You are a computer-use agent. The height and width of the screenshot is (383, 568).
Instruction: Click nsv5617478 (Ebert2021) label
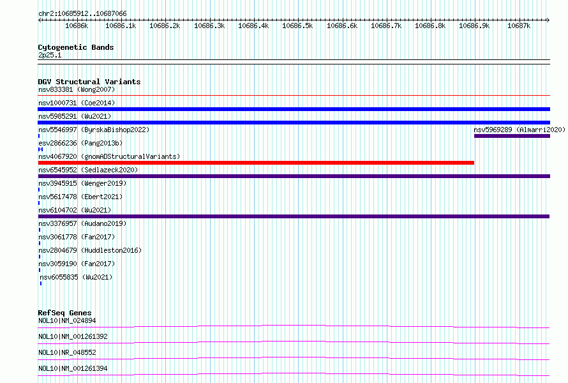click(x=80, y=197)
